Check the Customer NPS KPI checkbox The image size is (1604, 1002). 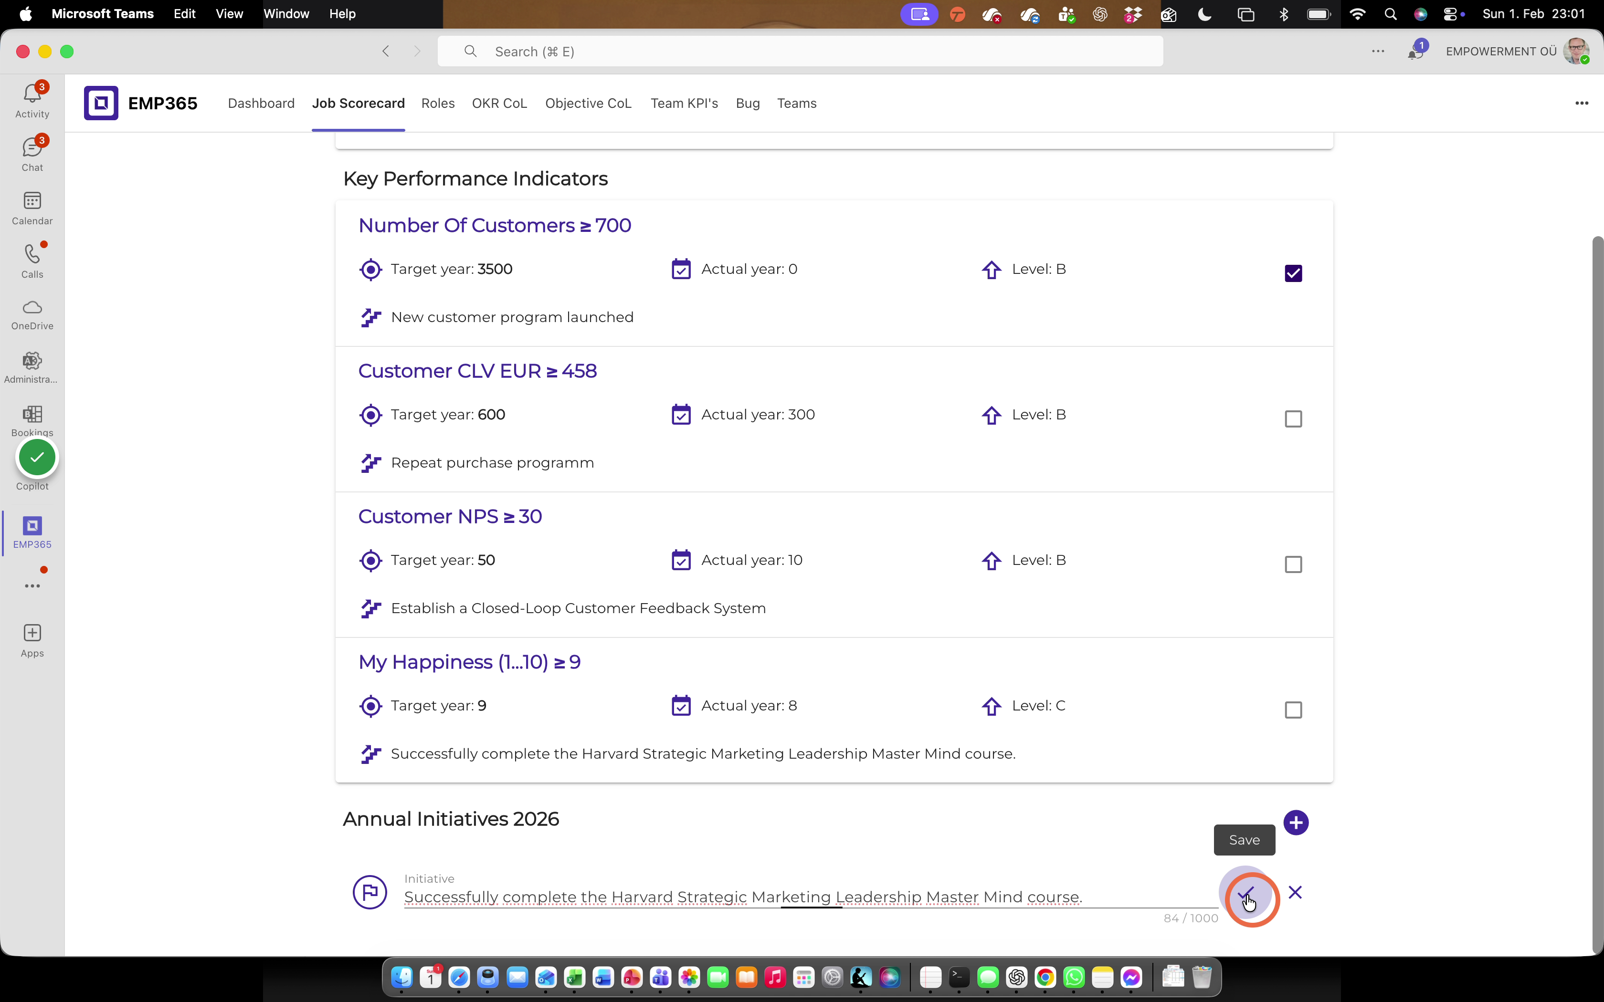pos(1293,564)
